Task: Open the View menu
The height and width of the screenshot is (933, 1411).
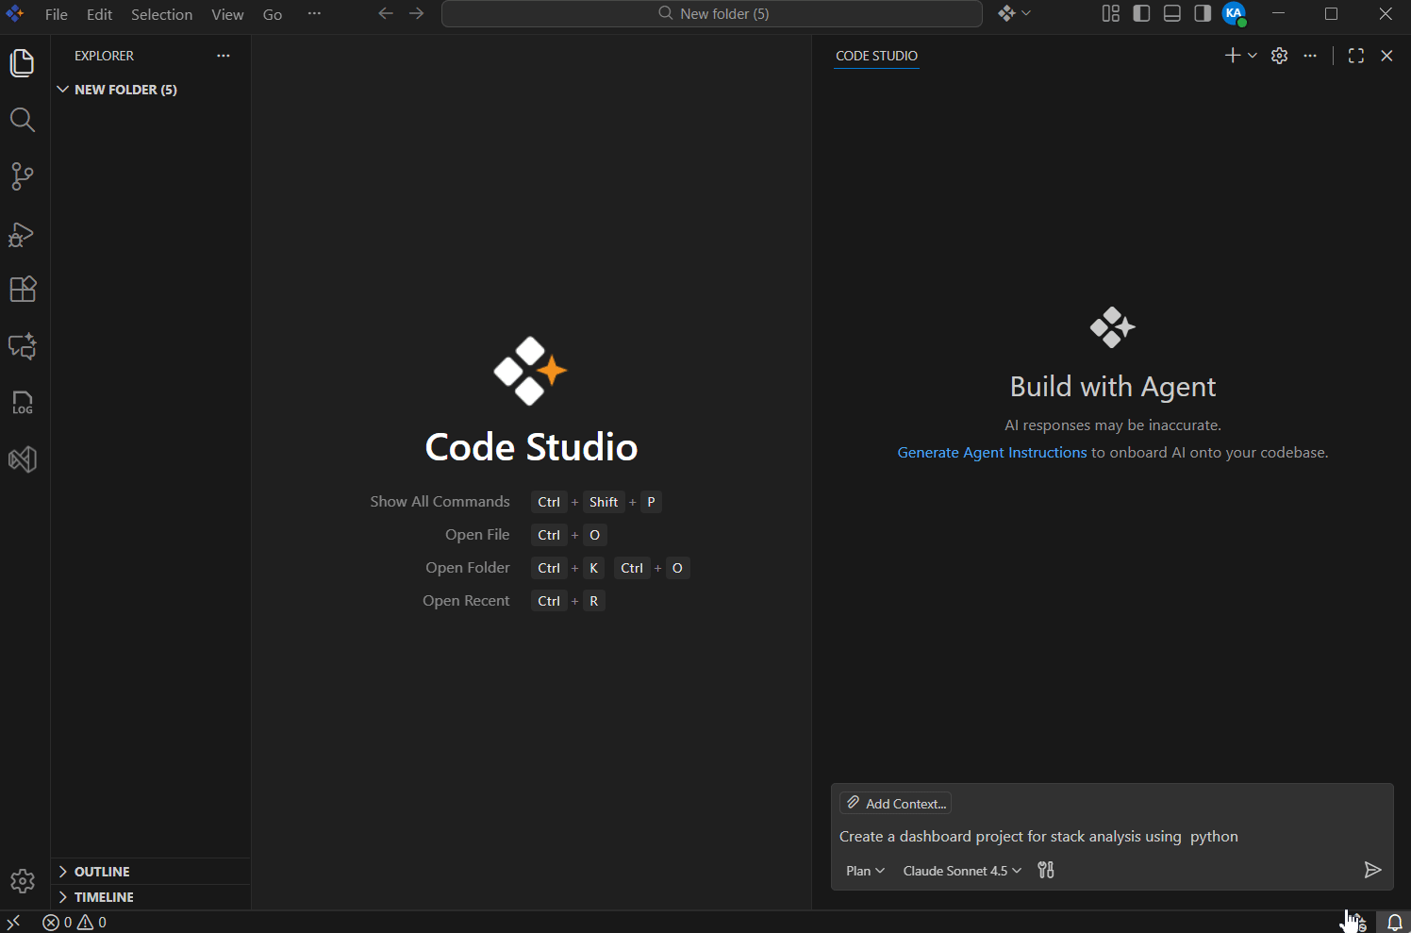Action: (227, 14)
